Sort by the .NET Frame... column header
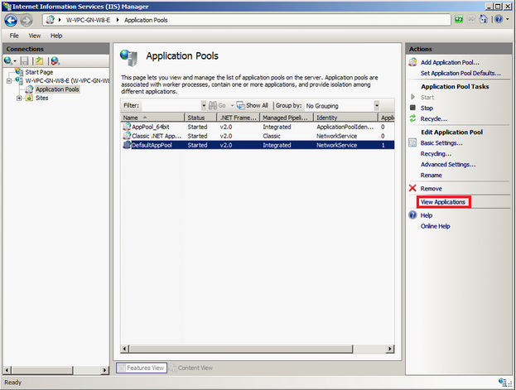516x390 pixels. pos(239,118)
